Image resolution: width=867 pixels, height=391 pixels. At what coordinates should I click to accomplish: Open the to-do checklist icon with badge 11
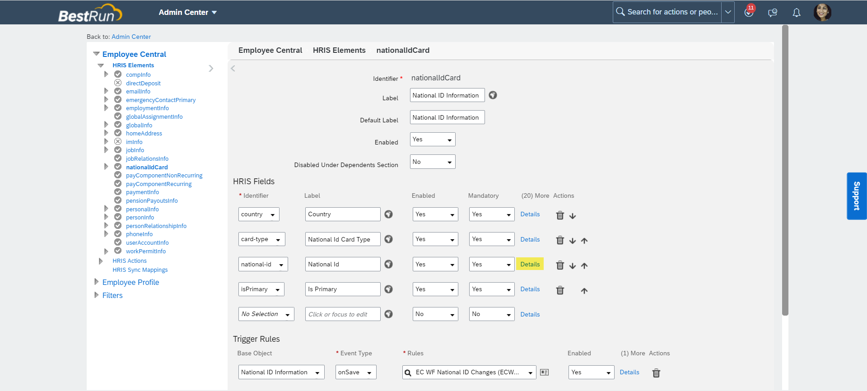point(749,12)
